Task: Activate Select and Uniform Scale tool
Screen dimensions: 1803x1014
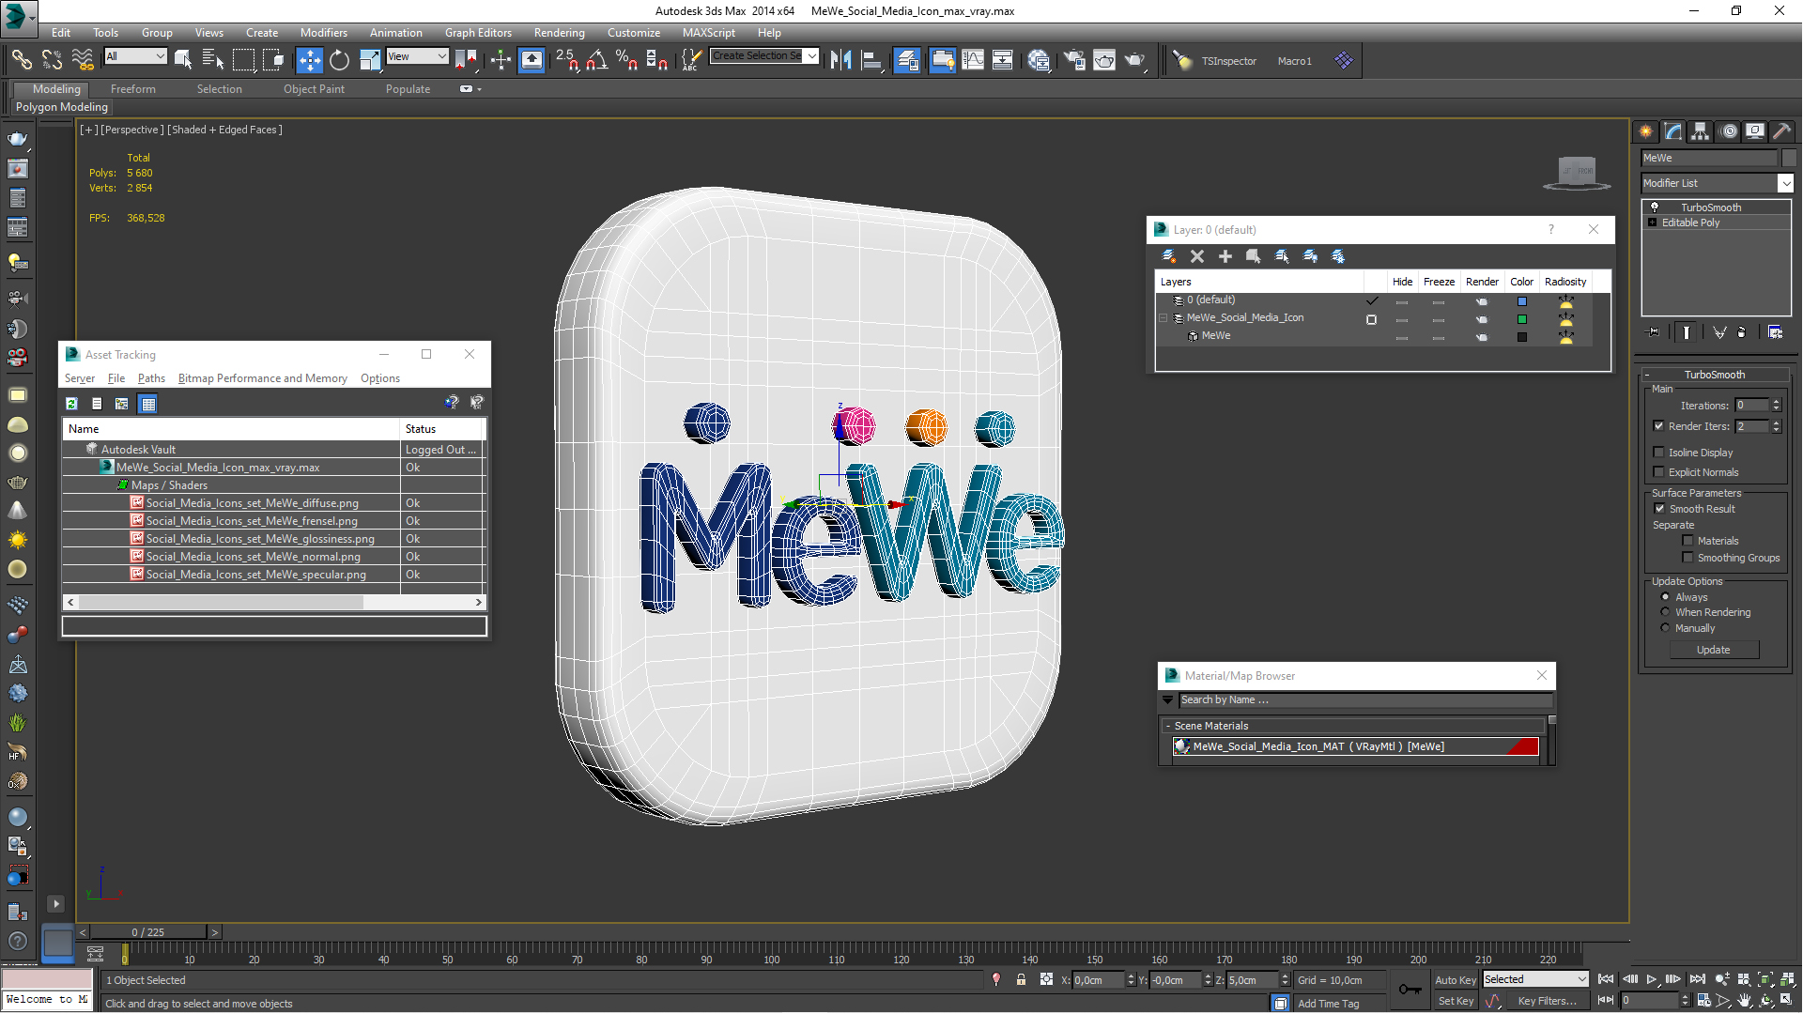Action: pyautogui.click(x=370, y=60)
